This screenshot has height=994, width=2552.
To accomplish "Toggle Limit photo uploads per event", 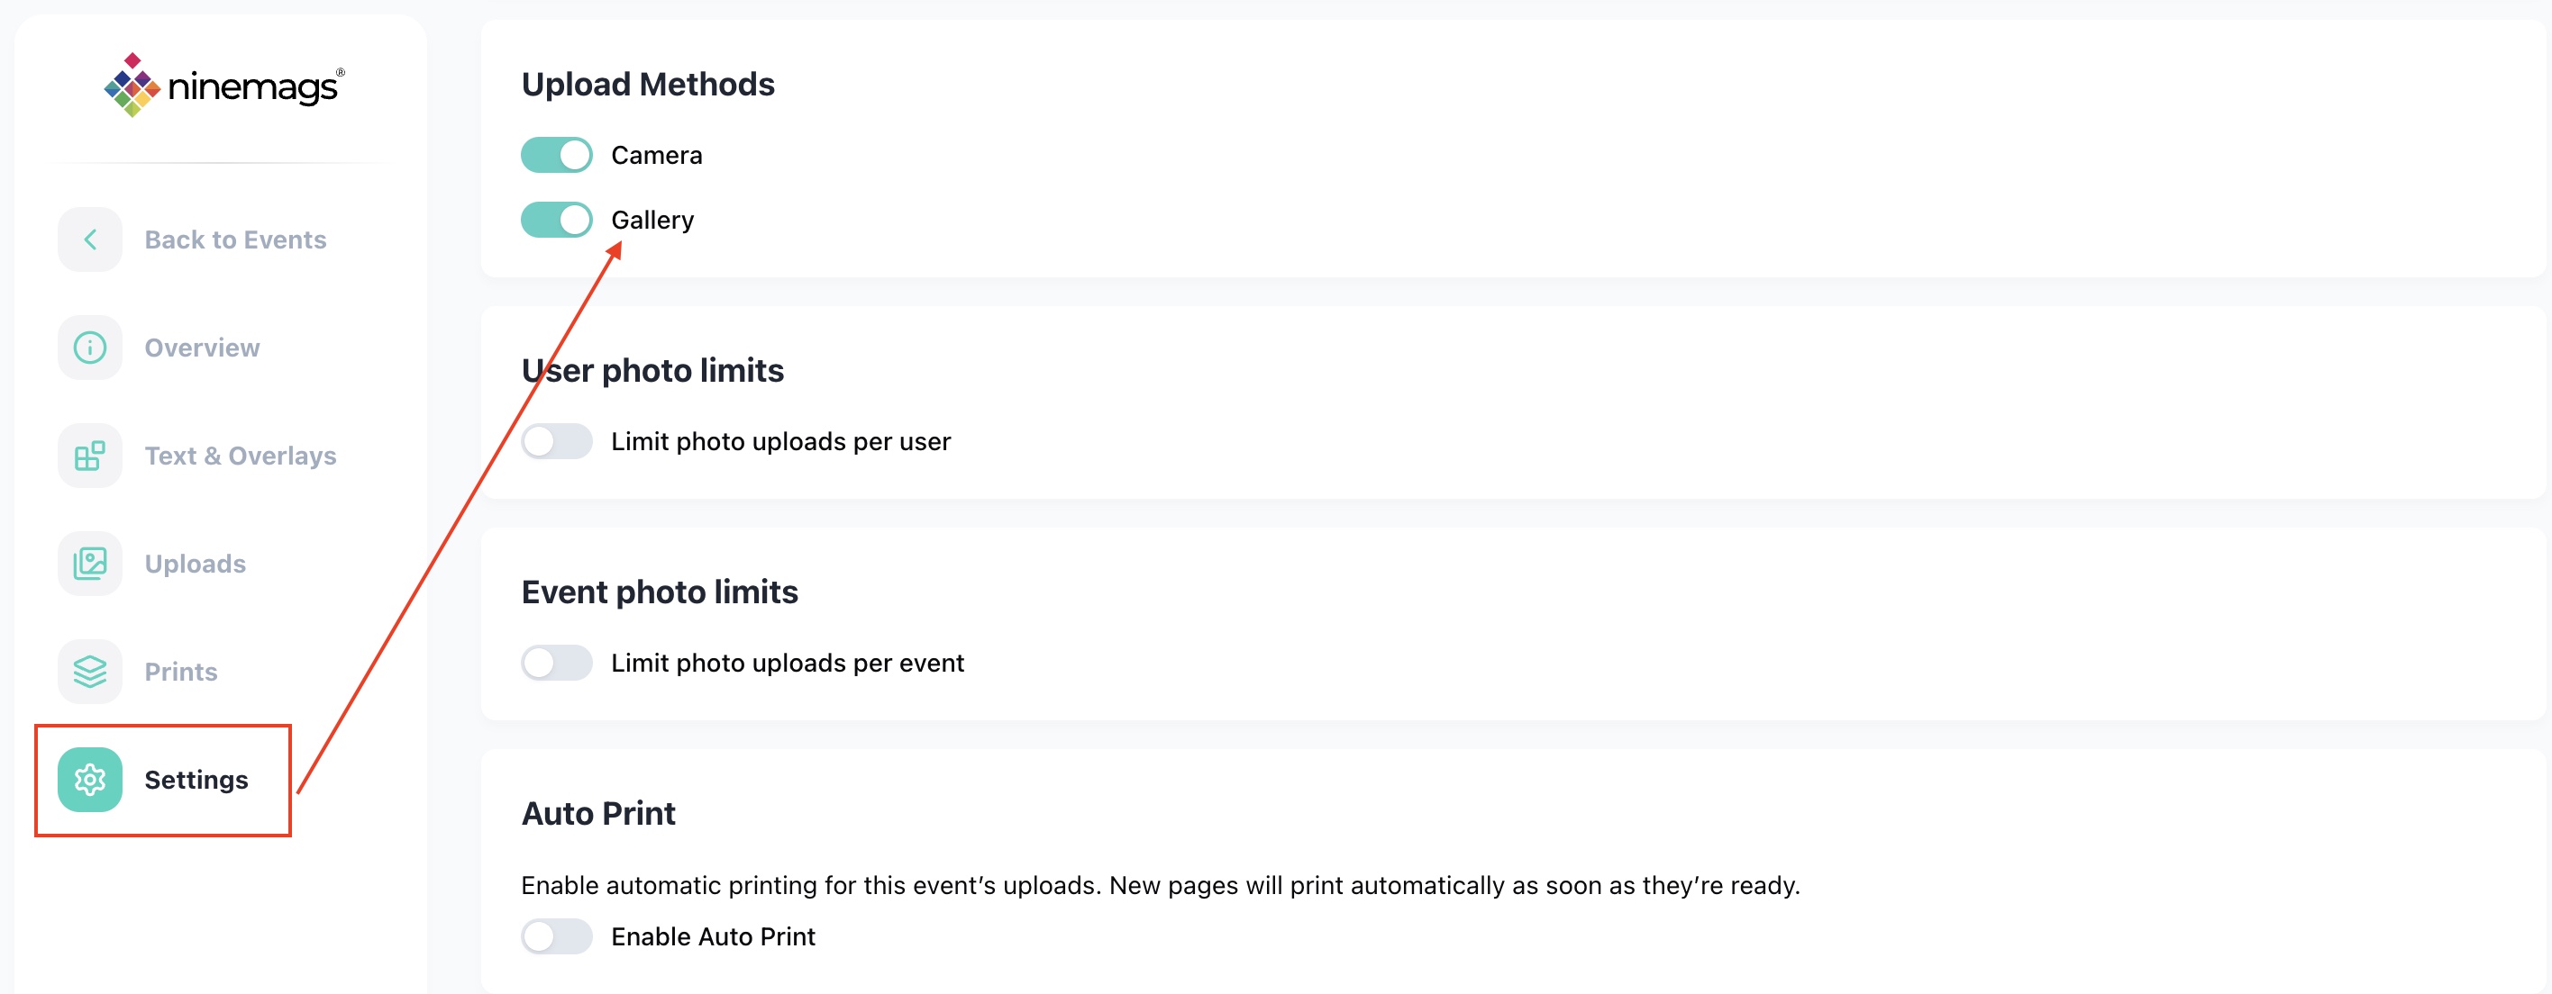I will (557, 663).
